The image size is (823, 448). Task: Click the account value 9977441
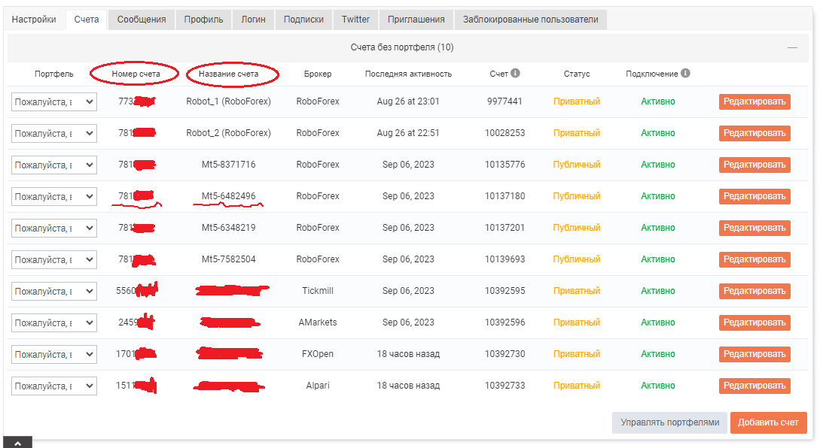click(504, 101)
